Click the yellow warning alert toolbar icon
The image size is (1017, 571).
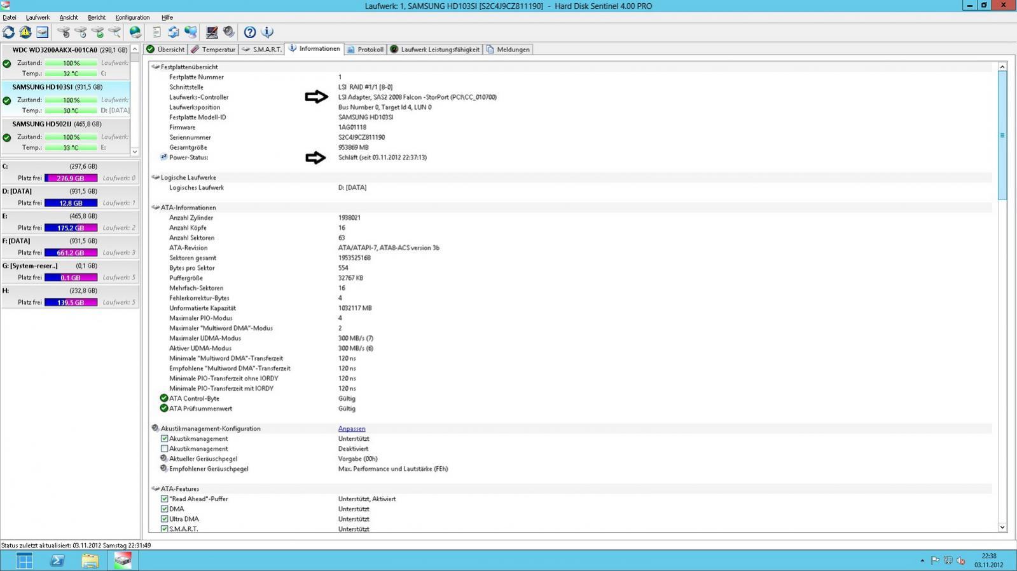pyautogui.click(x=25, y=32)
